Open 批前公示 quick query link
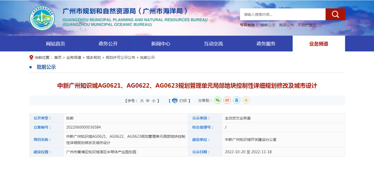 [x=268, y=25]
